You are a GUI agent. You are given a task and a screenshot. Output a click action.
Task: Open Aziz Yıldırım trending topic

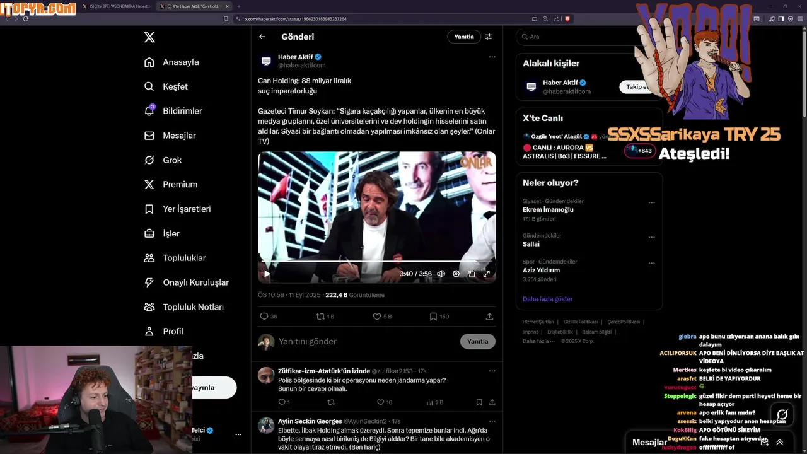pos(541,270)
